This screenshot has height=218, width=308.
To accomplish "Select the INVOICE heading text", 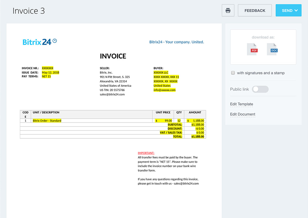I will [x=113, y=56].
